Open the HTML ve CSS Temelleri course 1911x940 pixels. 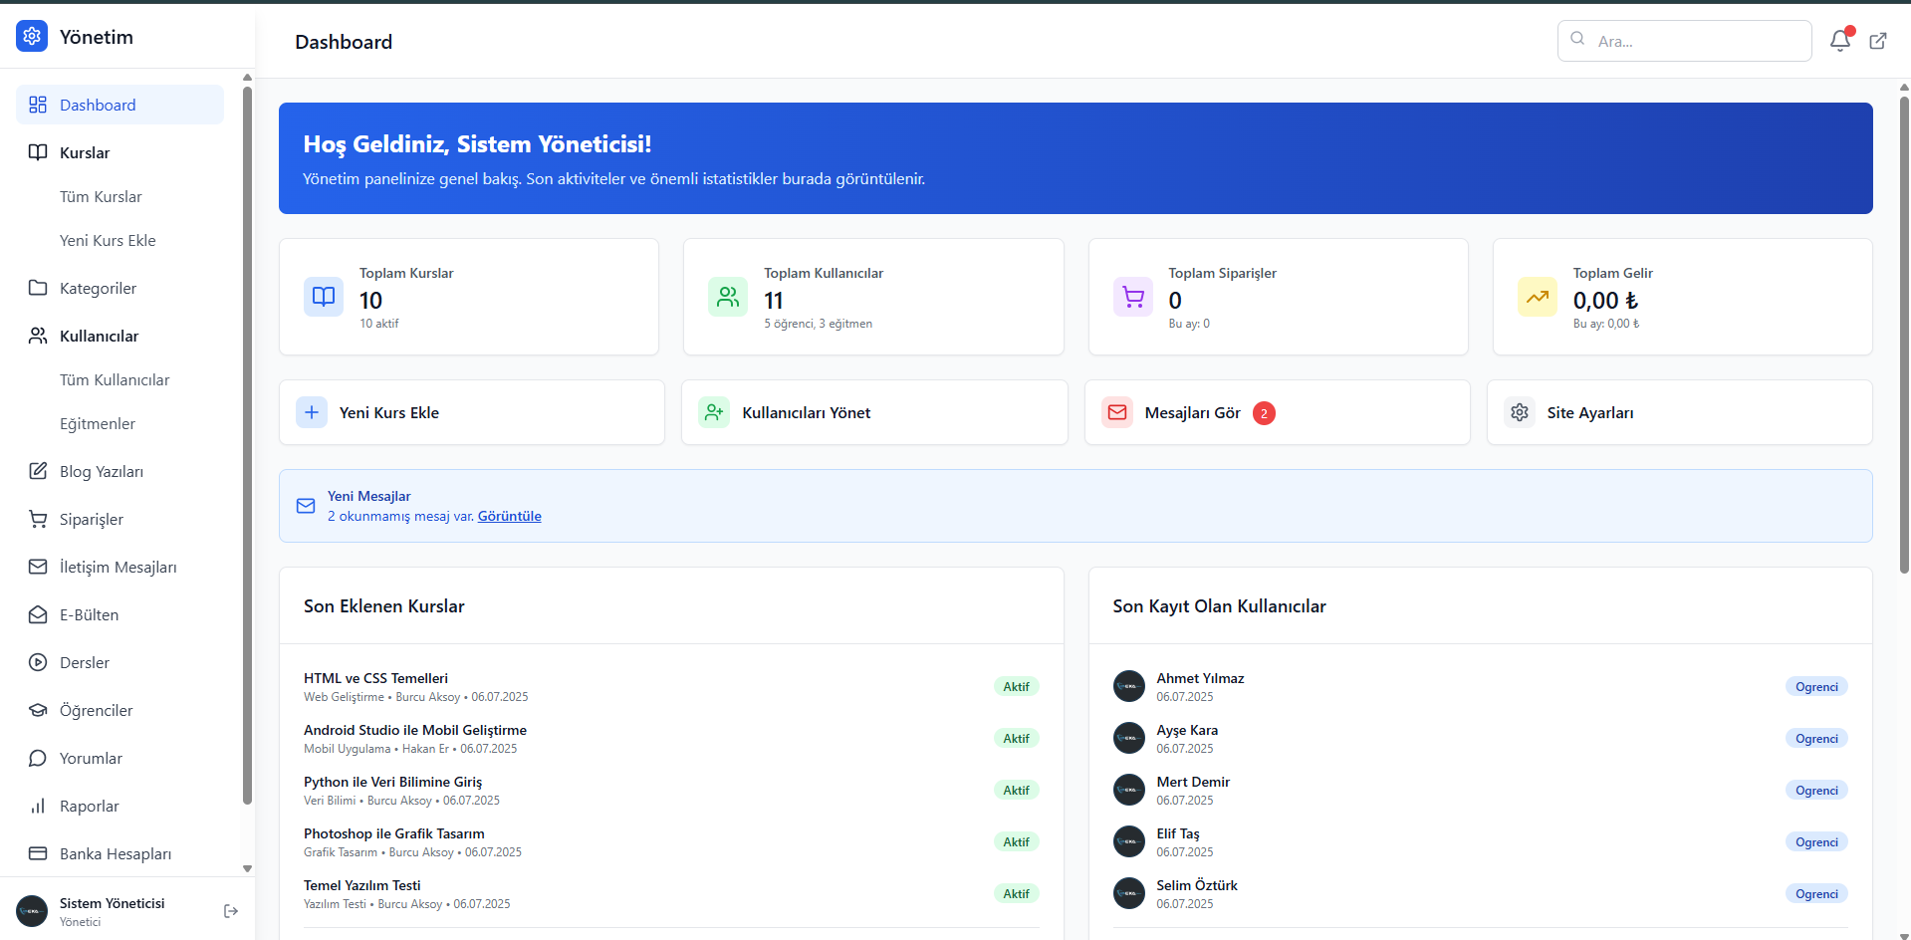375,678
